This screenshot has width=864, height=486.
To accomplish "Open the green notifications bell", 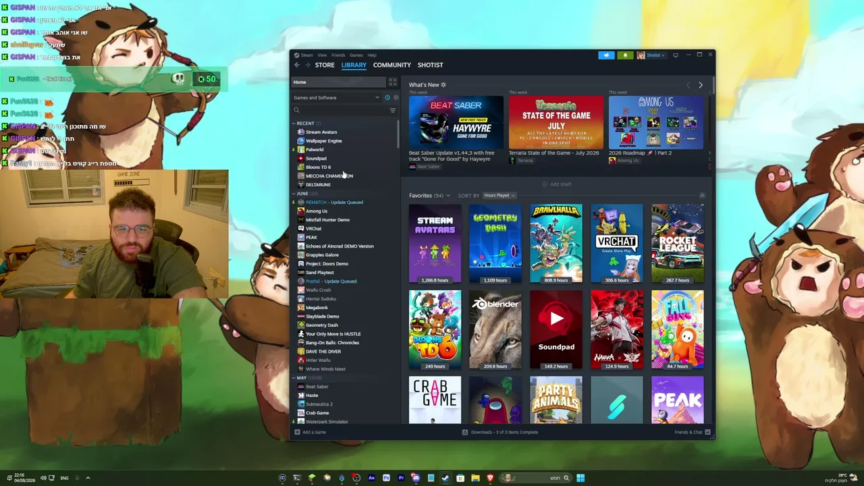I will coord(625,55).
